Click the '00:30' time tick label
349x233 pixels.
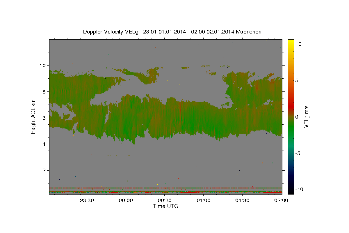[165, 200]
